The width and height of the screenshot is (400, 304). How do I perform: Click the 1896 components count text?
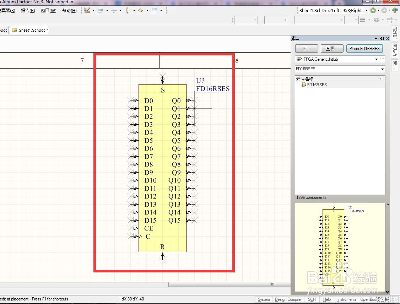click(311, 197)
